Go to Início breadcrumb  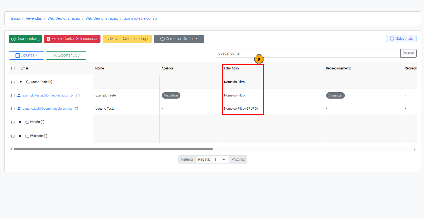pos(16,18)
